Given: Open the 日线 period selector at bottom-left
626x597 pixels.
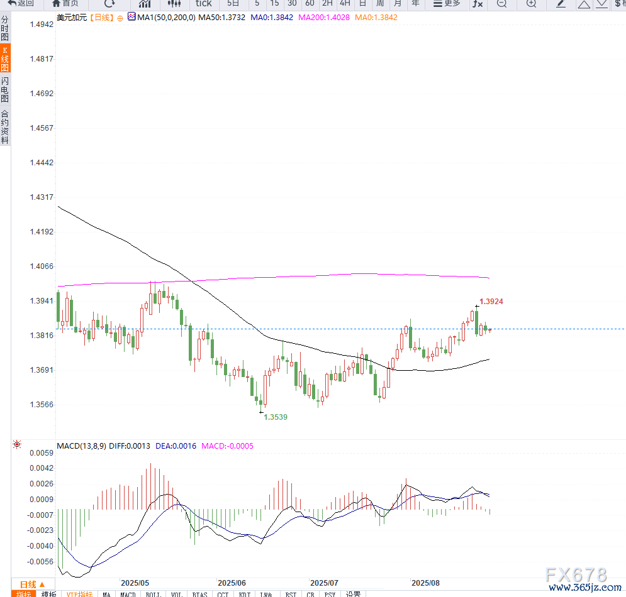Looking at the screenshot, I should [x=33, y=584].
